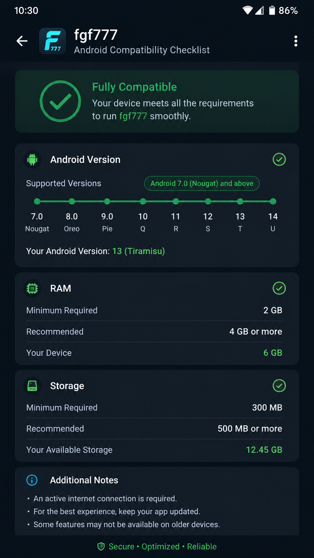Tap the 10:30 clock in status bar
Viewport: 314px width, 558px height.
[26, 10]
